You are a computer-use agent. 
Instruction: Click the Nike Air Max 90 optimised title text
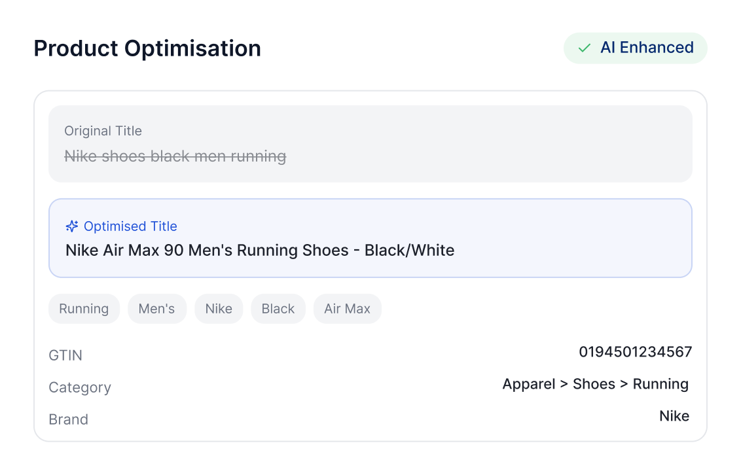(x=260, y=250)
